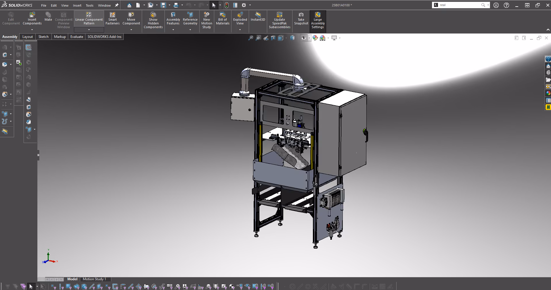The width and height of the screenshot is (551, 290).
Task: Click the Model bottom tab
Action: [72, 279]
